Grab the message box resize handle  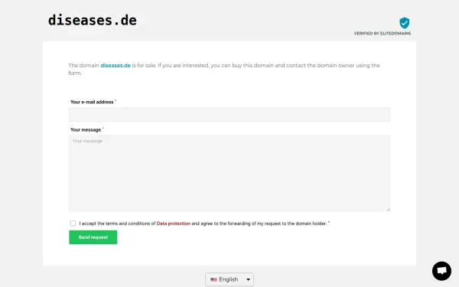[x=388, y=210]
